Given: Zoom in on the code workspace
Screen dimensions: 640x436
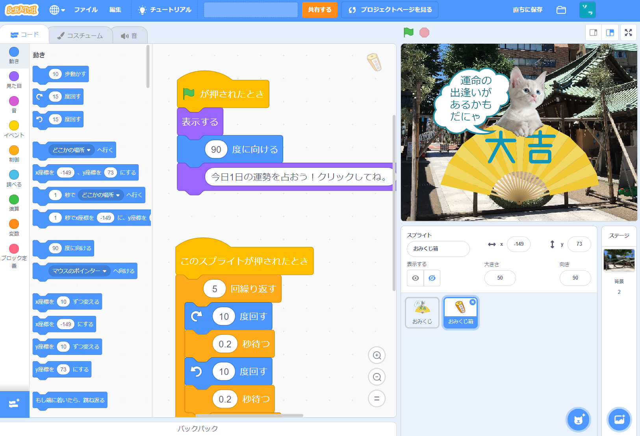Looking at the screenshot, I should click(x=377, y=355).
